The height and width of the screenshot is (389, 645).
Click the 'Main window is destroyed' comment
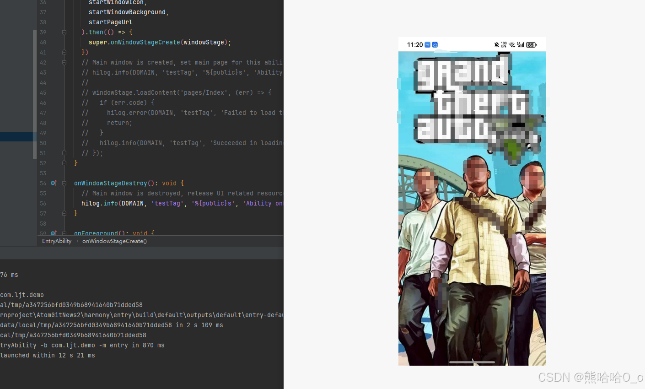[183, 193]
